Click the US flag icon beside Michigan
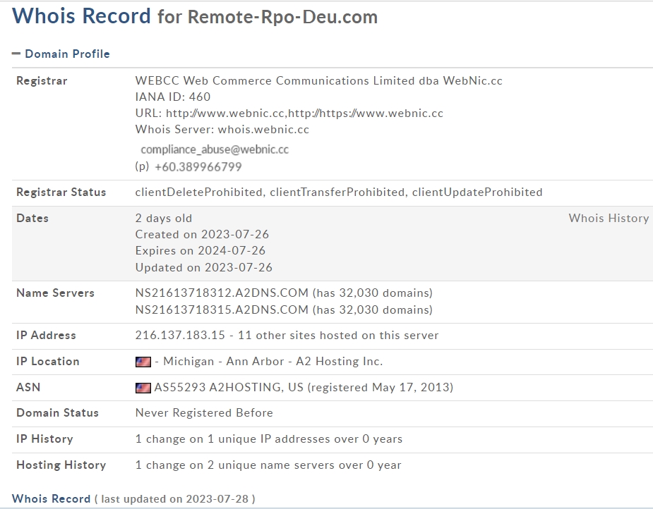 click(x=143, y=362)
